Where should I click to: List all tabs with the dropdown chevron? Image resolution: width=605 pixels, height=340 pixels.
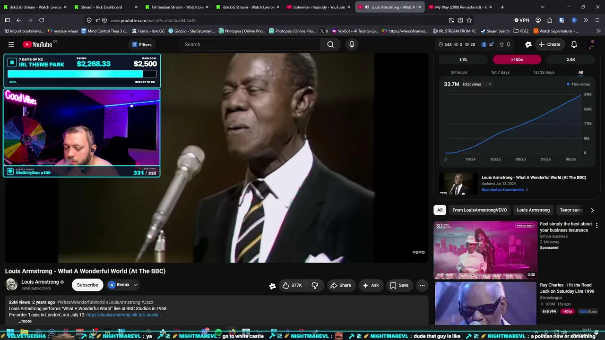click(x=542, y=7)
